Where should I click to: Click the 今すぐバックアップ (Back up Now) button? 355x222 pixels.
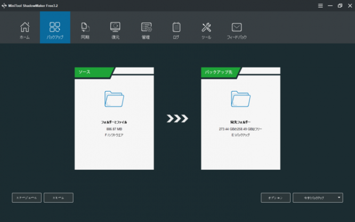[x=314, y=198]
